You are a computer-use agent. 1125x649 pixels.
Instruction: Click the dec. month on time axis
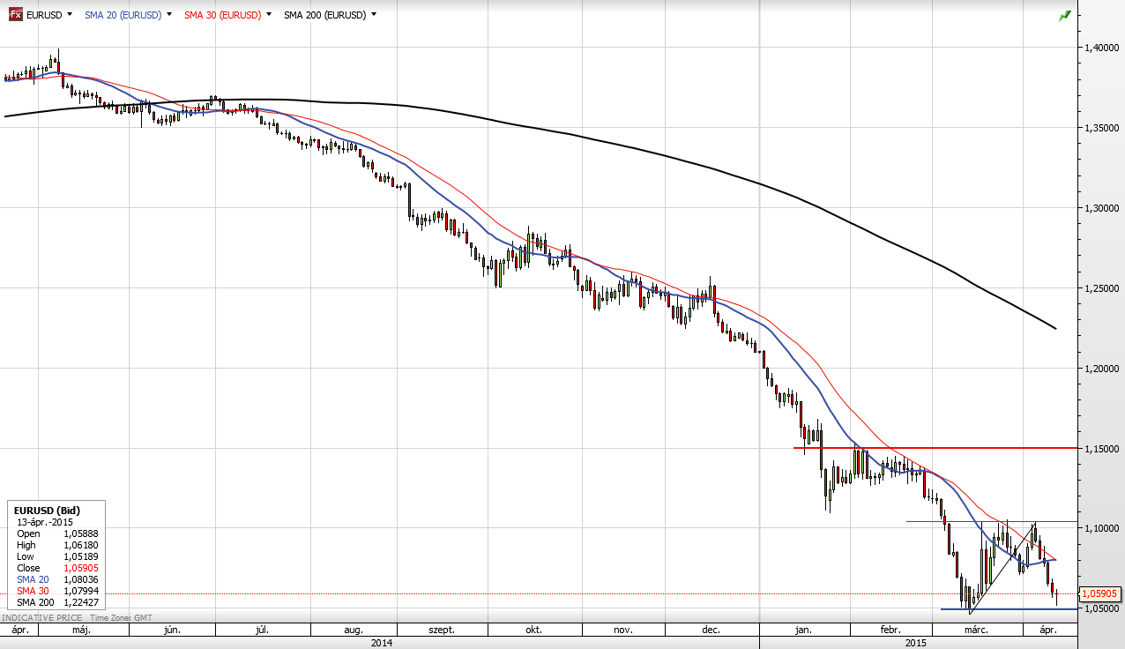click(x=712, y=630)
